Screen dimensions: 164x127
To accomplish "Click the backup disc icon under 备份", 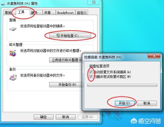I will pyautogui.click(x=13, y=77).
